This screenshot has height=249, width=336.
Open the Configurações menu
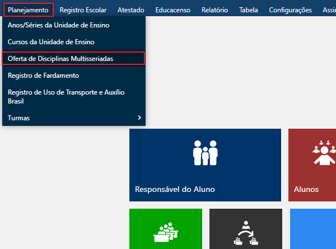tap(290, 10)
